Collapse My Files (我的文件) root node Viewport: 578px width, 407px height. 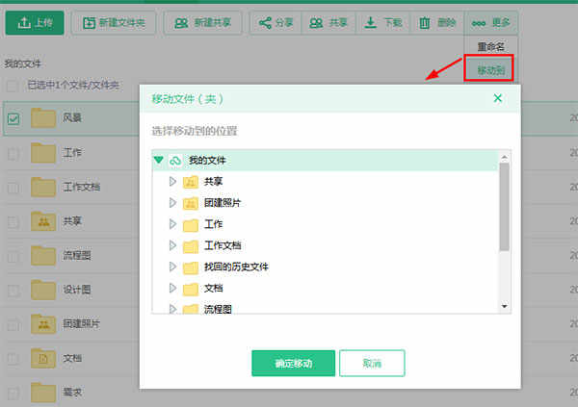(159, 160)
